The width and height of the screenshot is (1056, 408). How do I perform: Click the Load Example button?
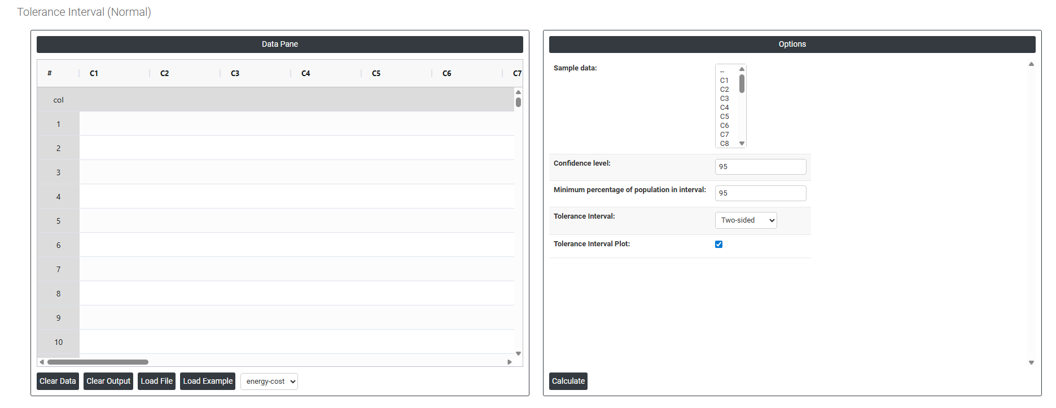pyautogui.click(x=208, y=382)
